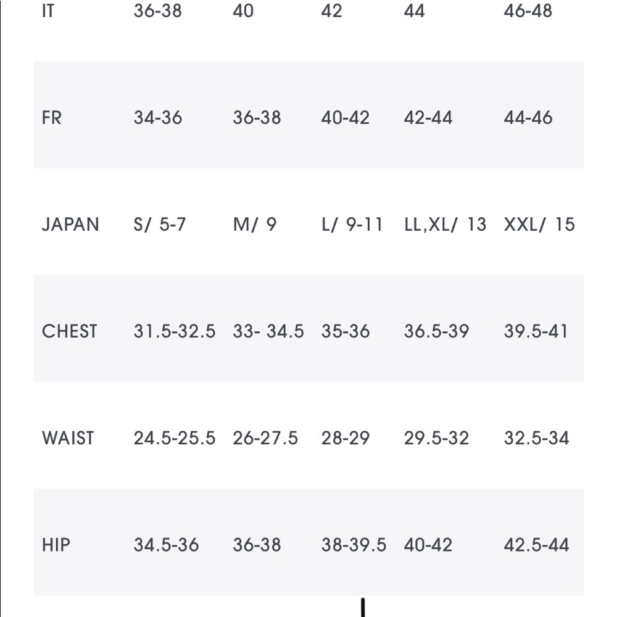
Task: Select Japan size LL,XL/ 13
Action: pyautogui.click(x=445, y=225)
